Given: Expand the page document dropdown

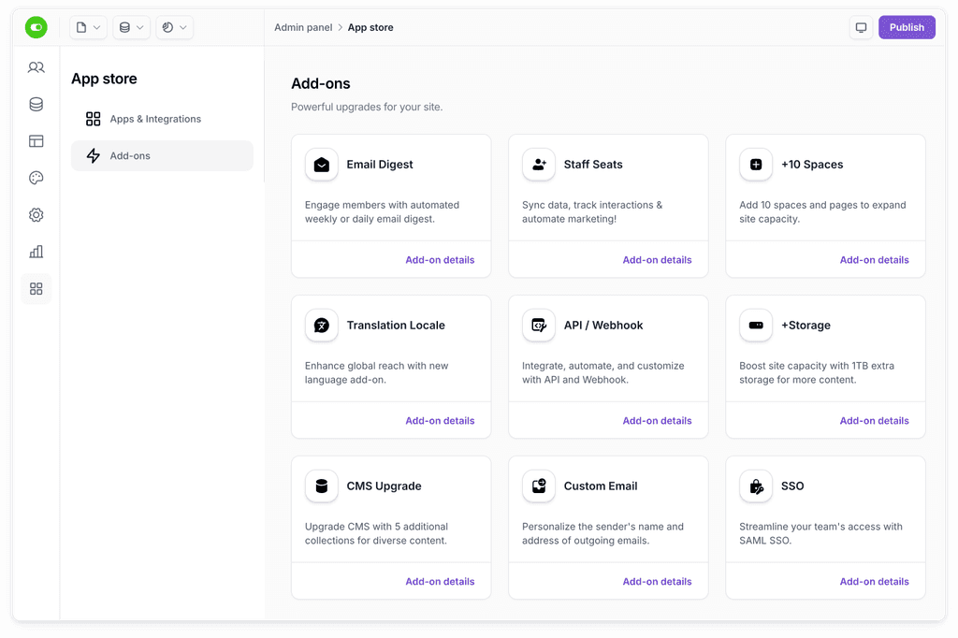Looking at the screenshot, I should pos(88,28).
